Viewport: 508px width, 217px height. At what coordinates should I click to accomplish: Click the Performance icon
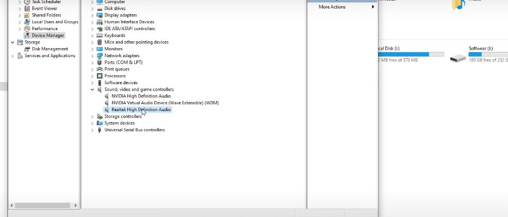point(27,29)
